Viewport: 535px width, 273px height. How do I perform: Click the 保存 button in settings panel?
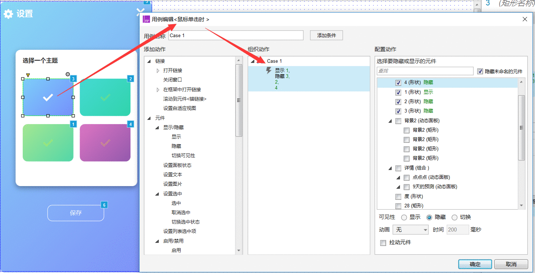coord(76,213)
